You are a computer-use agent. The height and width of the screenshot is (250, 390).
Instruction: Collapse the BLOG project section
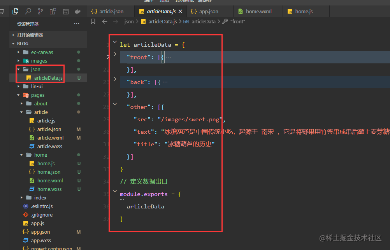(48, 44)
